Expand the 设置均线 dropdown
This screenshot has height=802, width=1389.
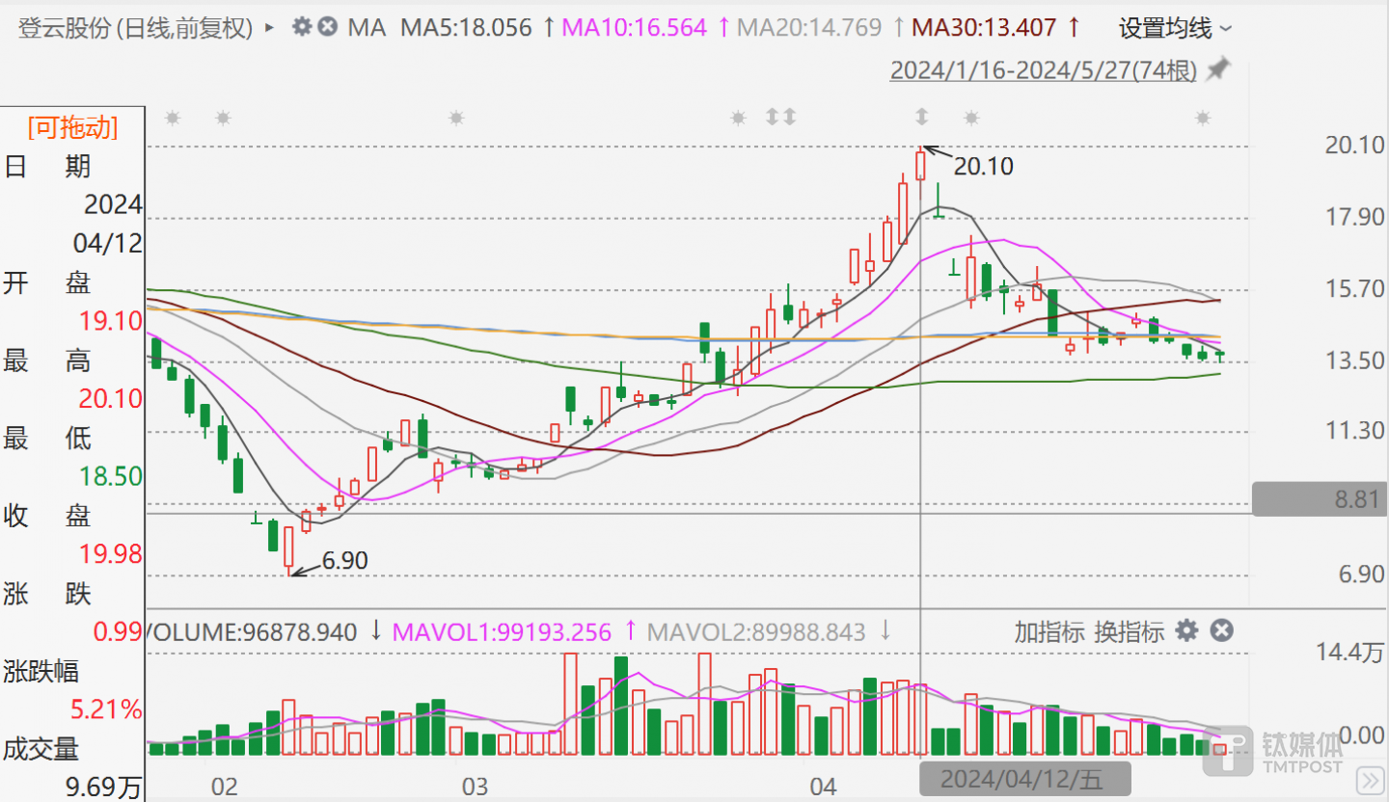(1174, 28)
